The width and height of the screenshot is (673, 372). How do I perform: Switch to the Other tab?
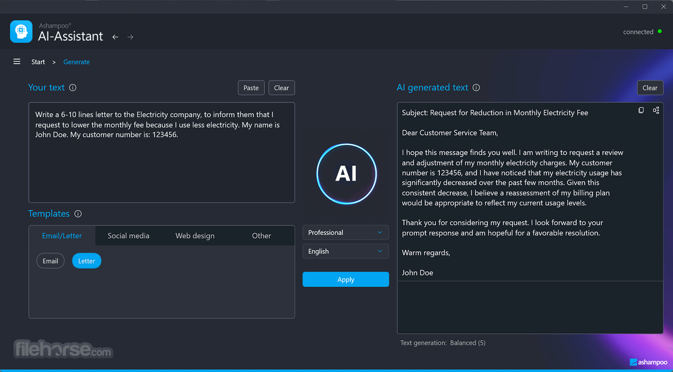262,236
